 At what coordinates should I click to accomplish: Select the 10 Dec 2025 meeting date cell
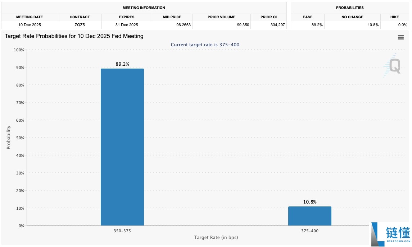30,25
